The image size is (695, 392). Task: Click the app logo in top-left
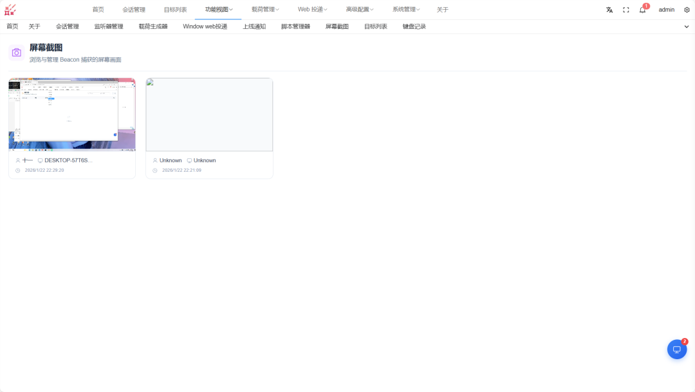pos(10,10)
